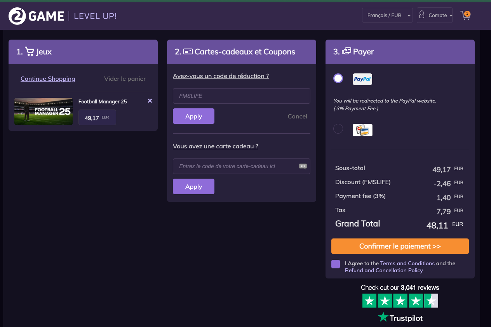Click the credit card payment logo
The height and width of the screenshot is (327, 491).
pos(362,130)
